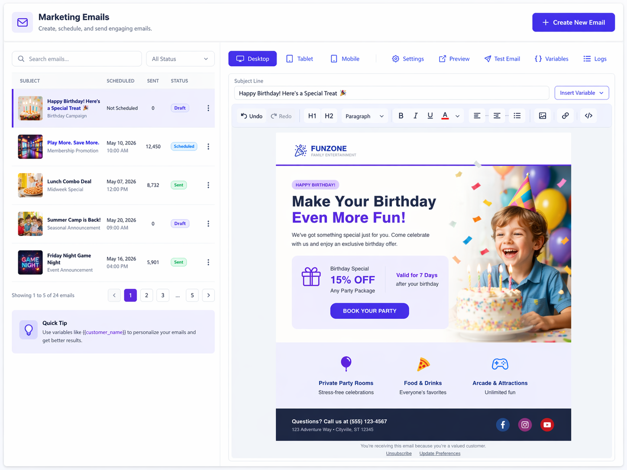The width and height of the screenshot is (627, 470).
Task: Open the Logs view
Action: click(595, 58)
